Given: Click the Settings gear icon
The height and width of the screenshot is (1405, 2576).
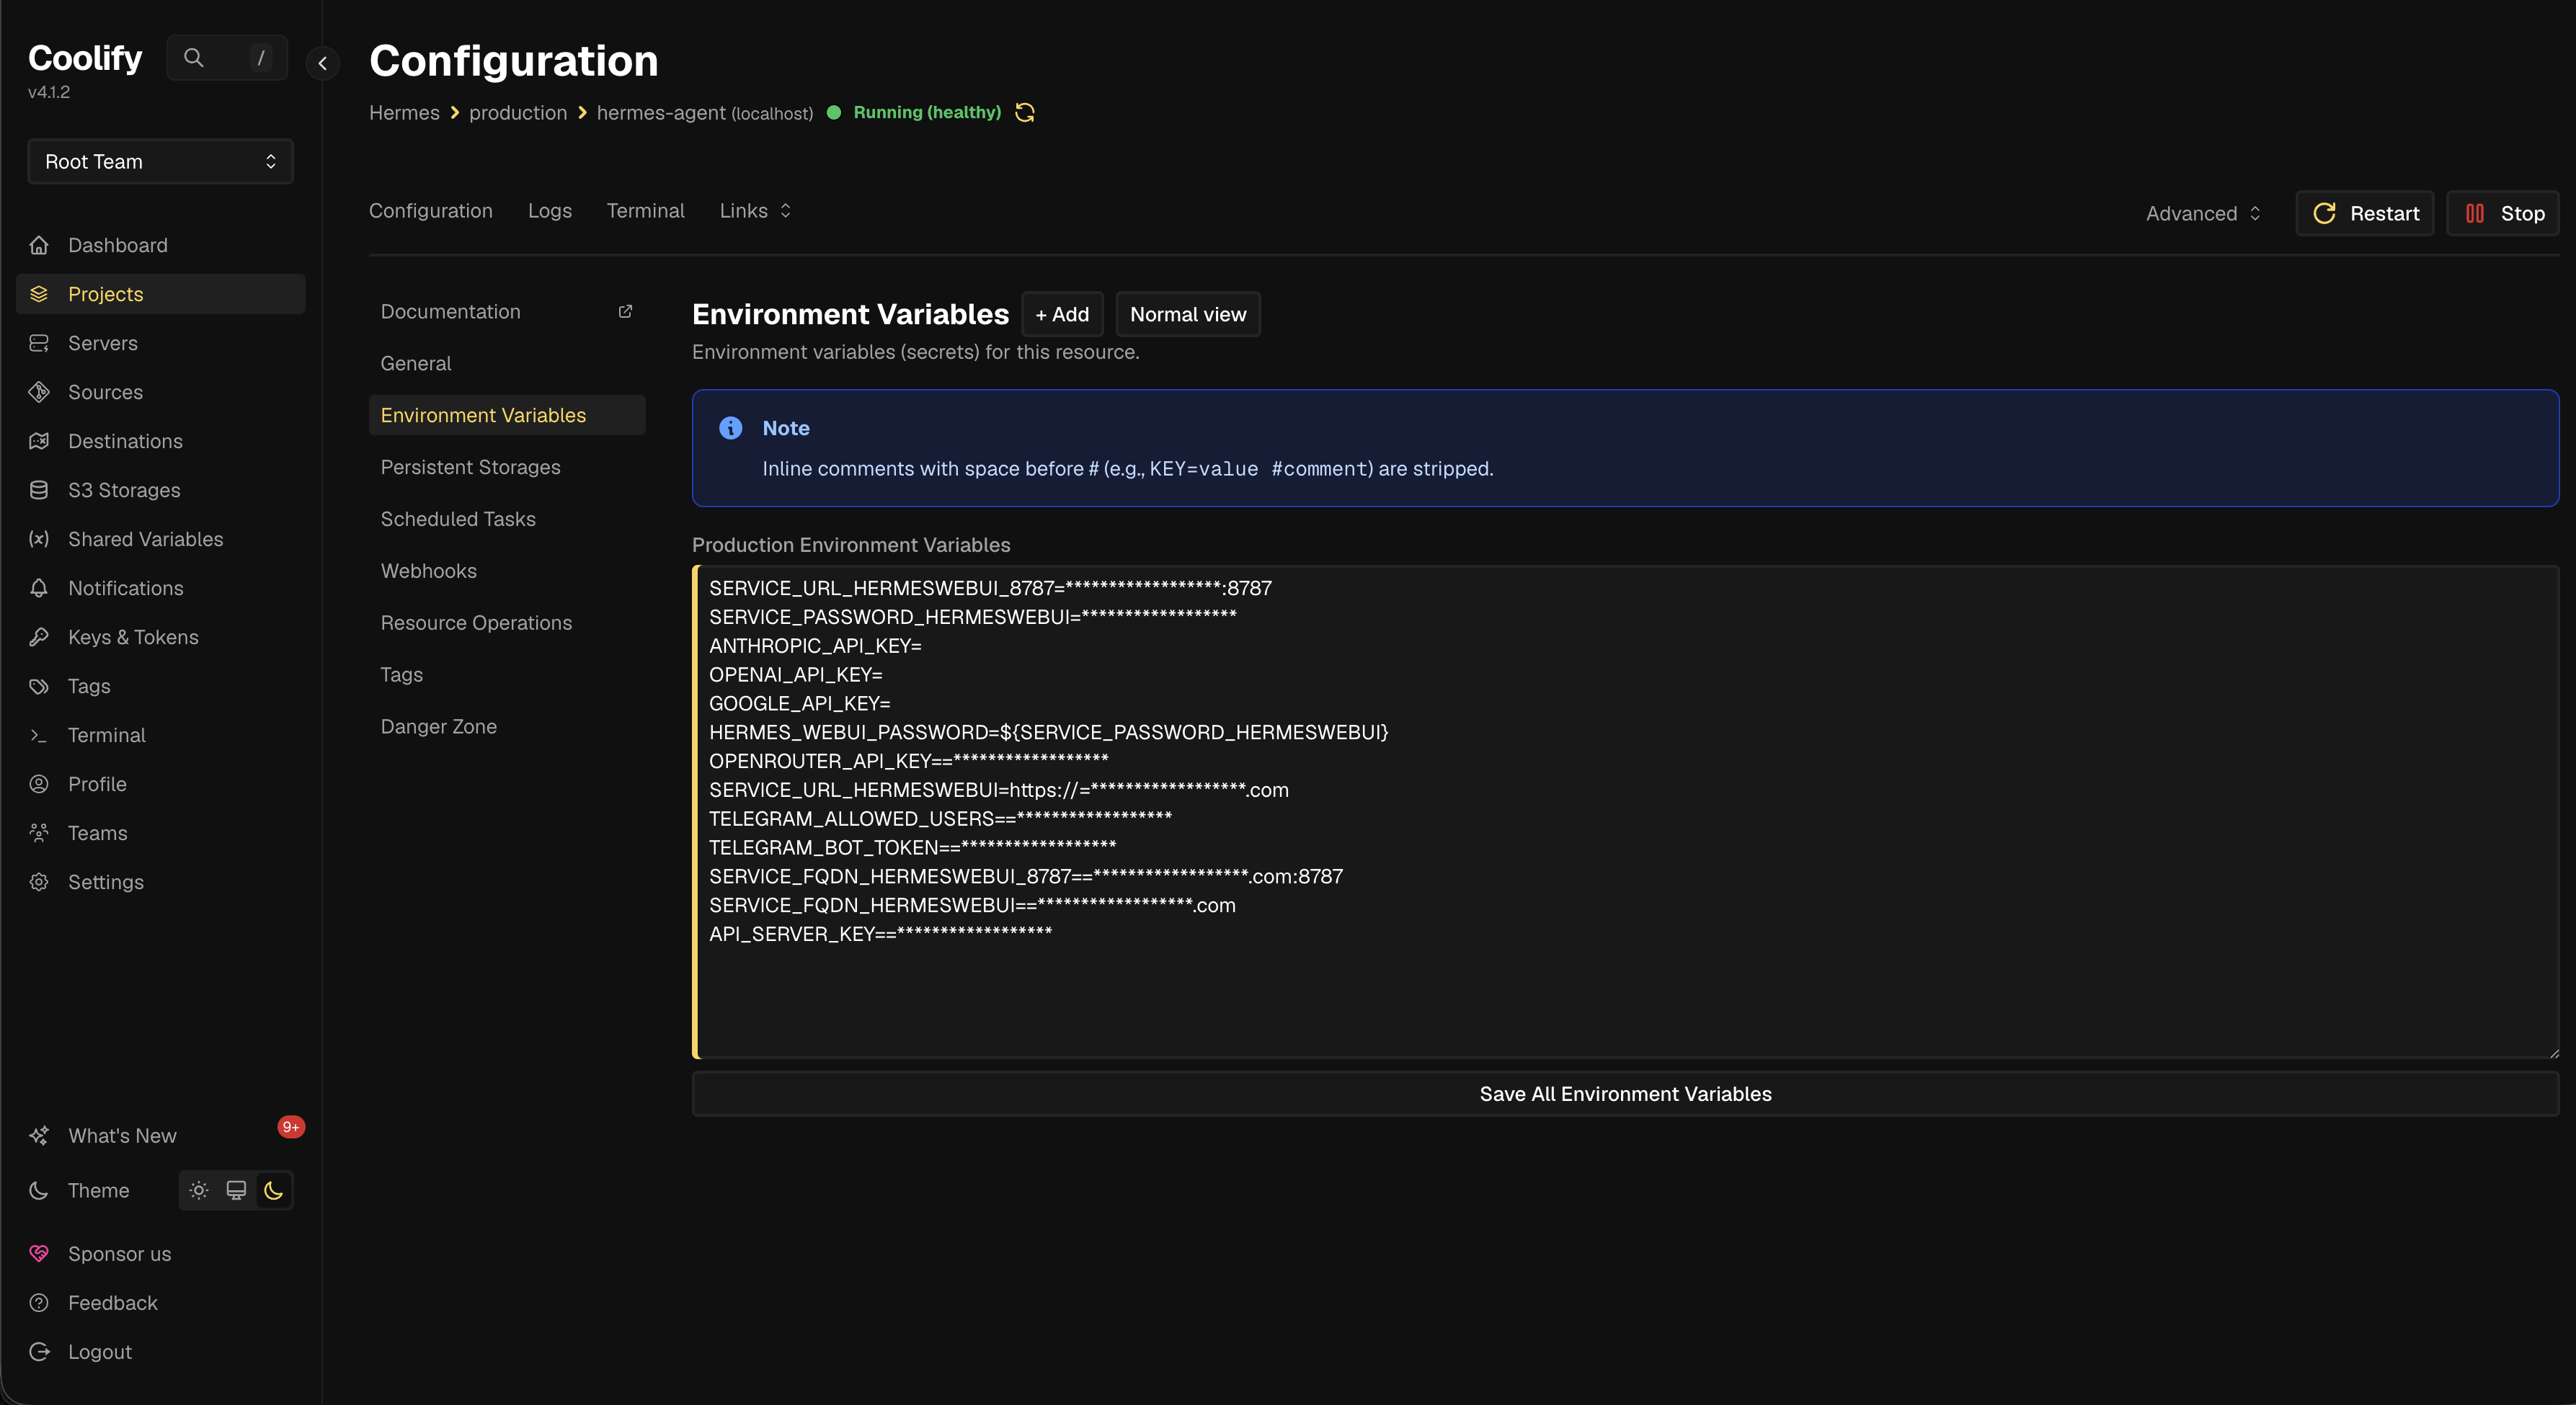Looking at the screenshot, I should click(x=39, y=882).
